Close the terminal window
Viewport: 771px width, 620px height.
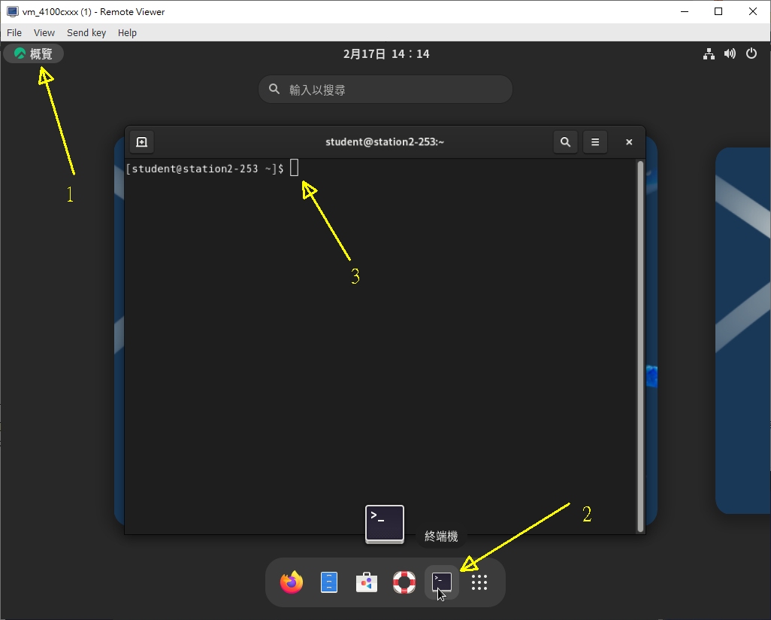pos(629,141)
